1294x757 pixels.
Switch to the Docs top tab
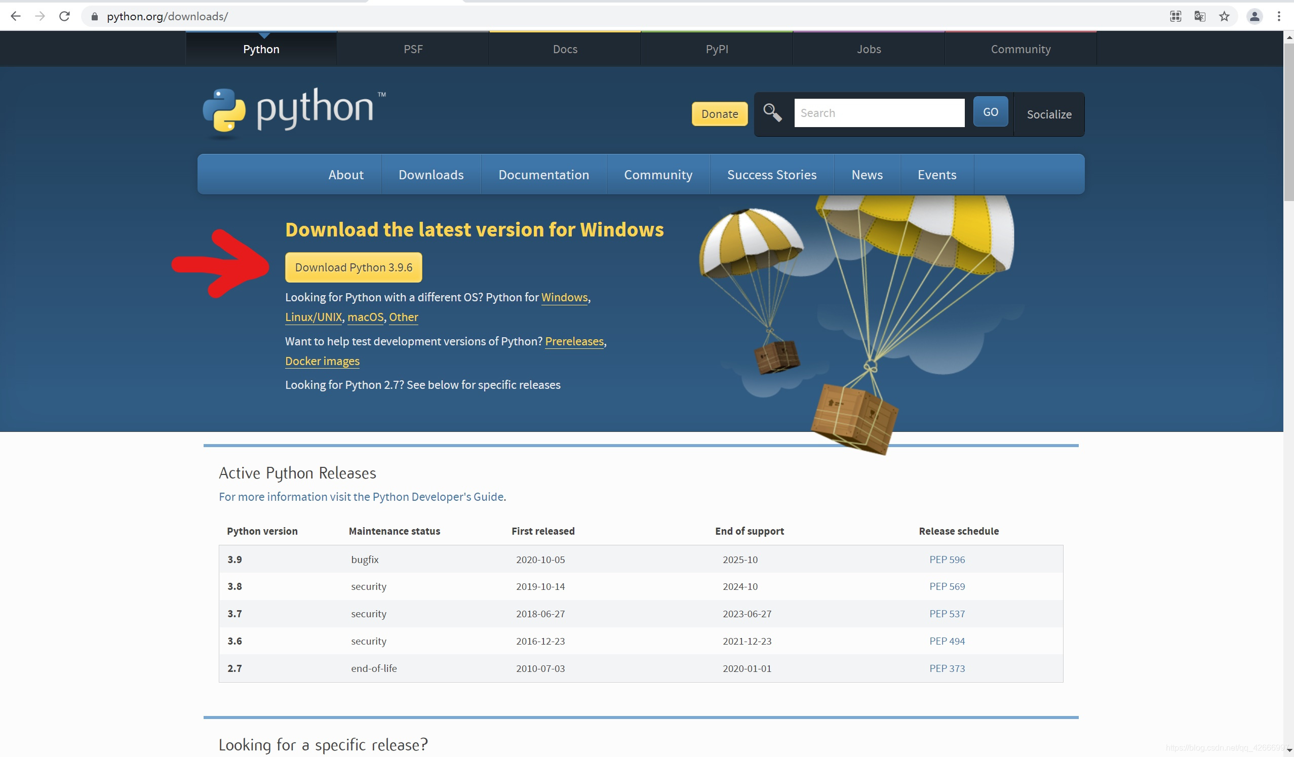pos(565,49)
